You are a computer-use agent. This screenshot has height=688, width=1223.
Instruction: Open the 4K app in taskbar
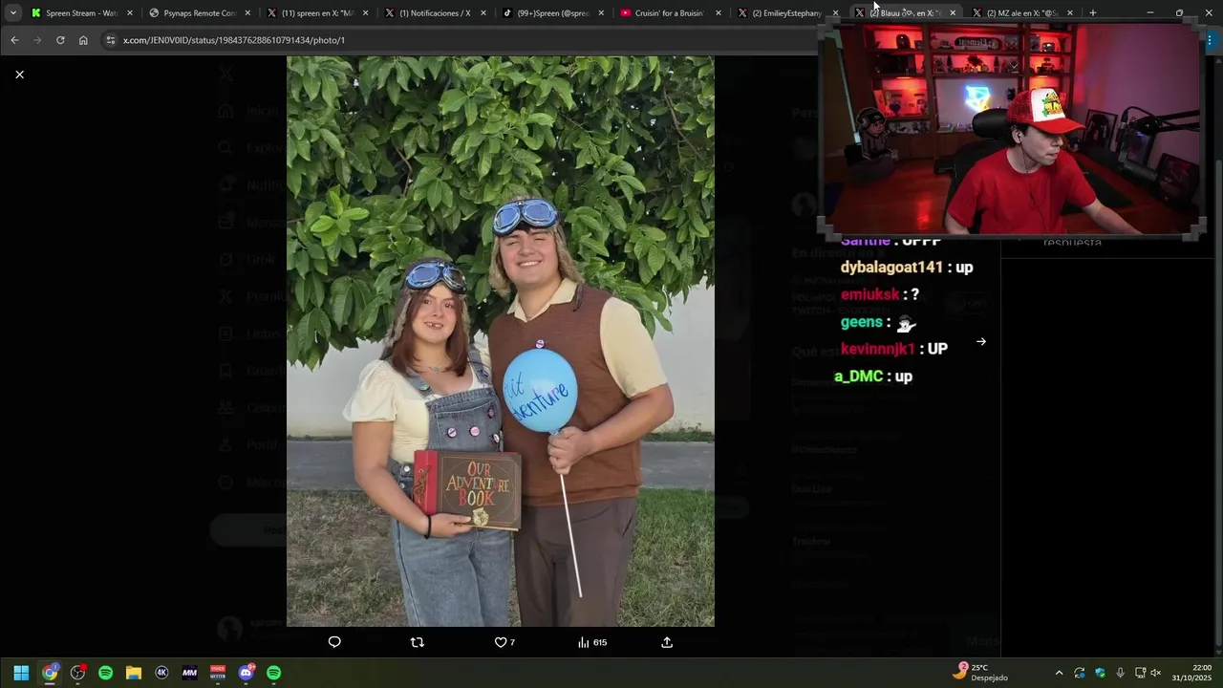click(x=161, y=673)
